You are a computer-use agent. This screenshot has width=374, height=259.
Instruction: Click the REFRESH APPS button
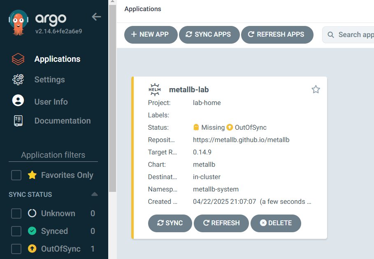click(277, 35)
